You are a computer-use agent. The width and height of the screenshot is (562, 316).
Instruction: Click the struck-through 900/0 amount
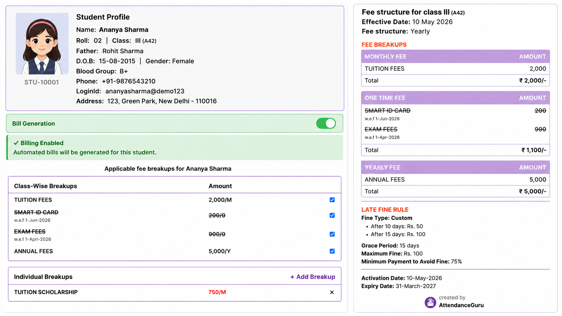[x=217, y=234]
